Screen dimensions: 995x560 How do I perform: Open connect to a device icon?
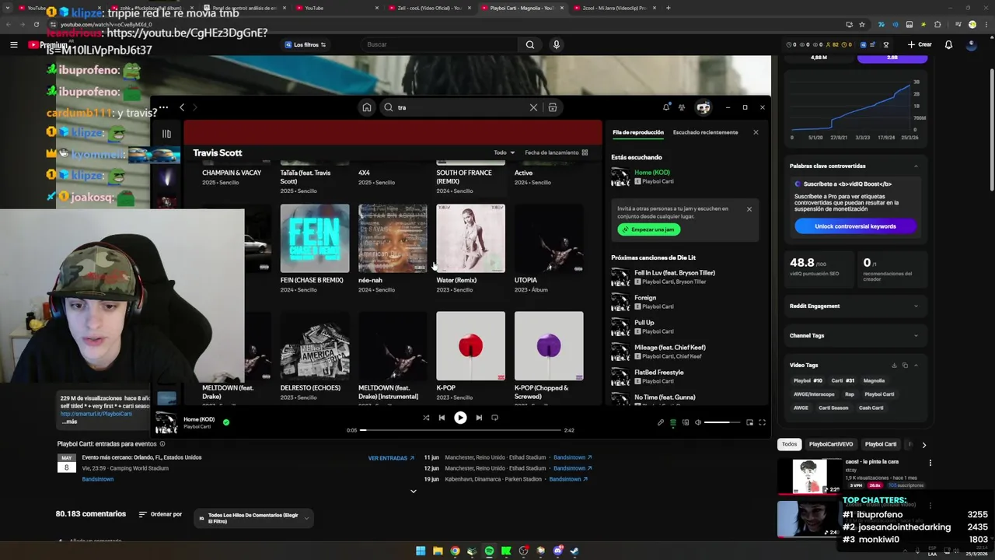click(686, 422)
